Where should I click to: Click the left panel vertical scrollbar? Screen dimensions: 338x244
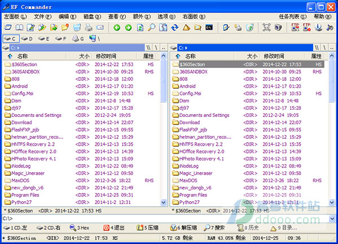164,129
